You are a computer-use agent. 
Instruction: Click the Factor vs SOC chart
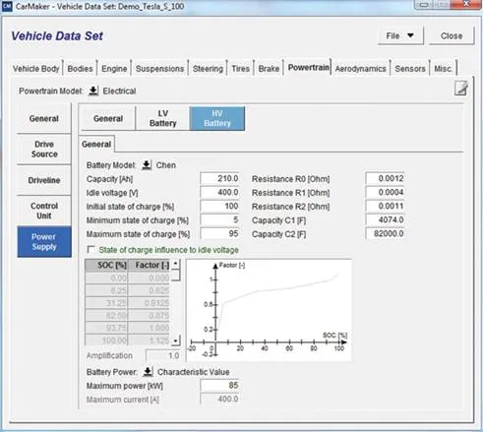pos(269,310)
